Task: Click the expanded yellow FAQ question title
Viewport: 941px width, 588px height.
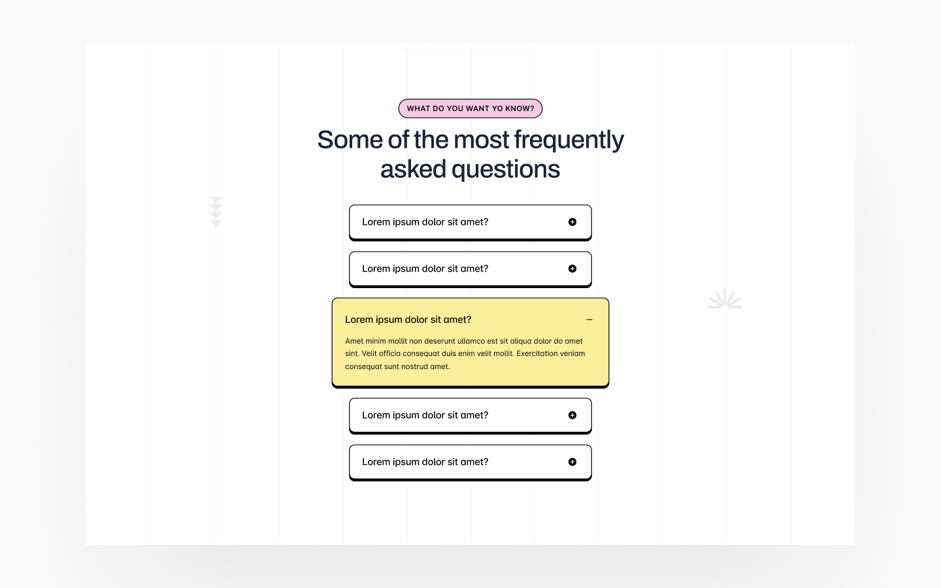Action: [408, 319]
